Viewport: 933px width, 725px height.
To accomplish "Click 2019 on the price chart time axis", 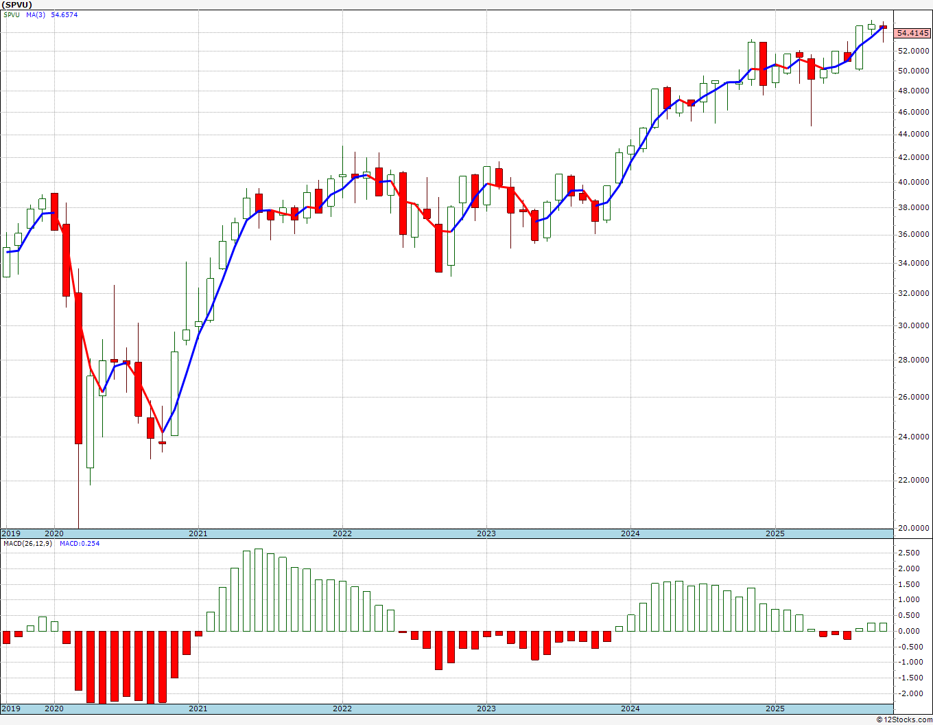I will click(x=10, y=533).
